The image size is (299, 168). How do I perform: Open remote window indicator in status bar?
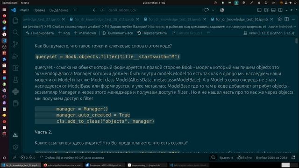click(x=14, y=158)
